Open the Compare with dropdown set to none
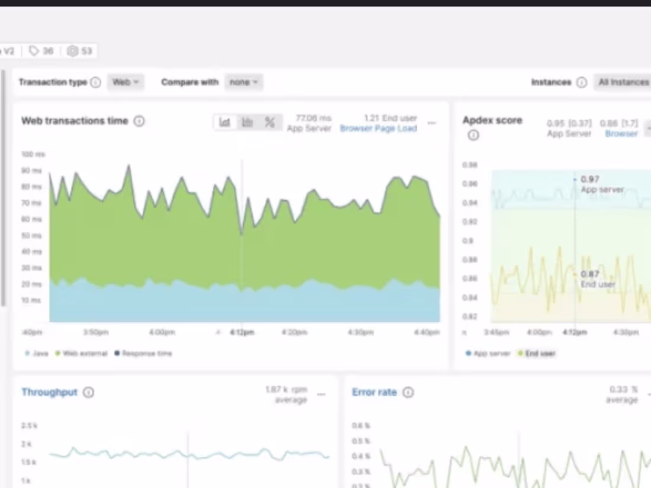This screenshot has height=488, width=651. (x=243, y=82)
